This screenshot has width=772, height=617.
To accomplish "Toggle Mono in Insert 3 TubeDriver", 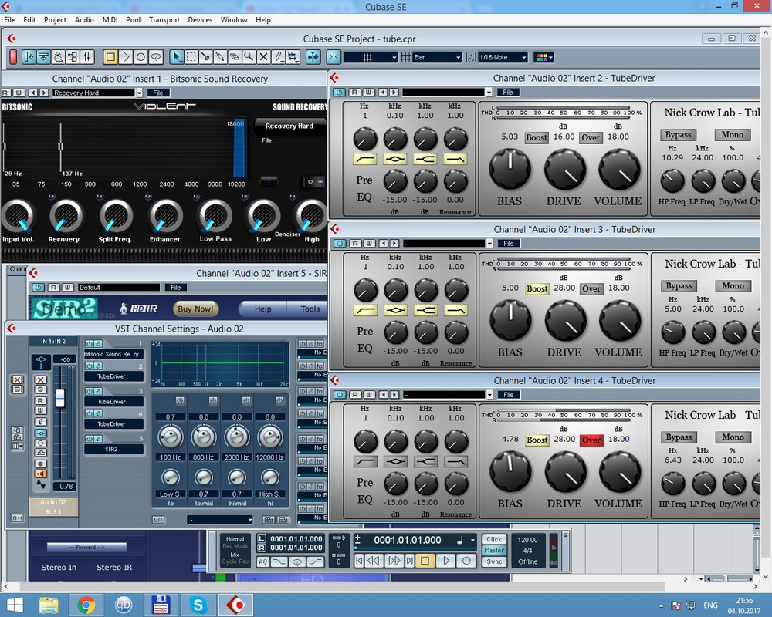I will (x=733, y=286).
